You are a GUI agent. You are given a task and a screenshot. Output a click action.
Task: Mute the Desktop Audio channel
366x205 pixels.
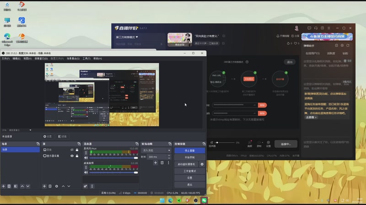click(x=86, y=173)
